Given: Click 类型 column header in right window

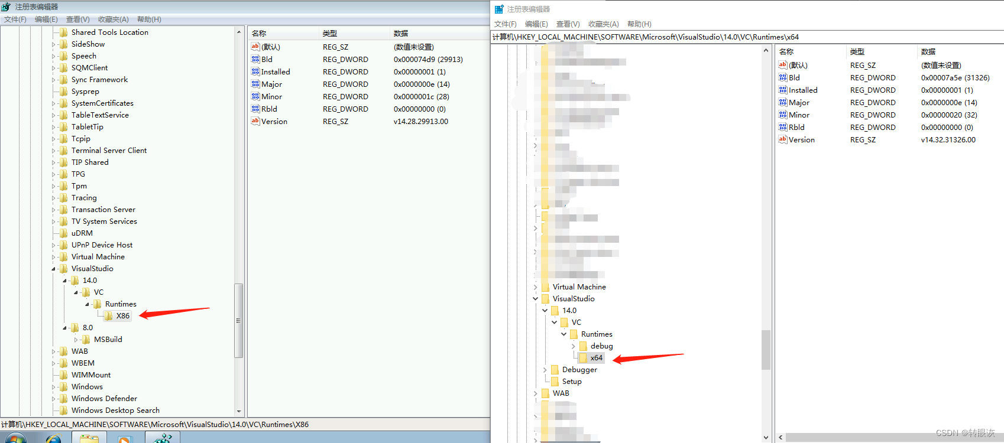Looking at the screenshot, I should point(882,51).
